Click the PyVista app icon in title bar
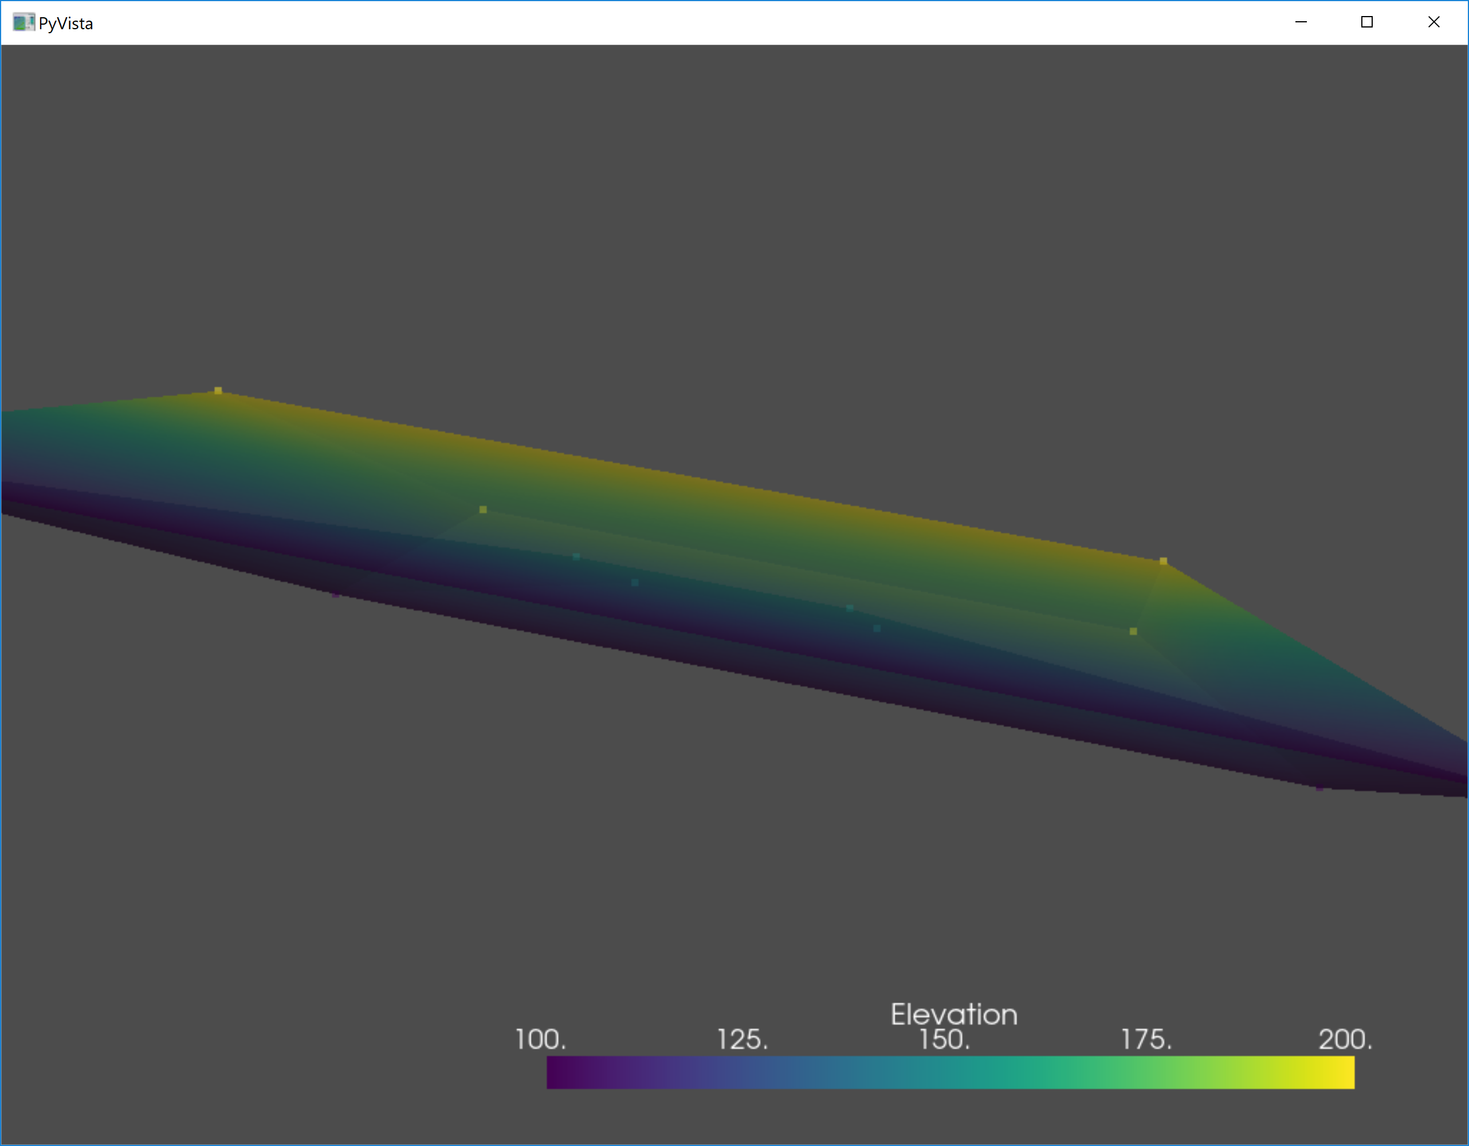This screenshot has height=1146, width=1469. point(23,23)
